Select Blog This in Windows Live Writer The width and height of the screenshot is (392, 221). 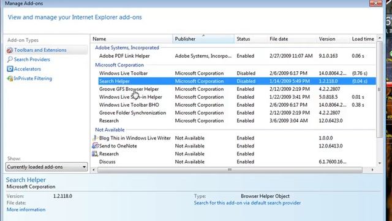(x=233, y=138)
